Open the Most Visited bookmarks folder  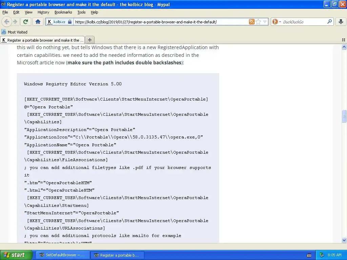point(14,32)
